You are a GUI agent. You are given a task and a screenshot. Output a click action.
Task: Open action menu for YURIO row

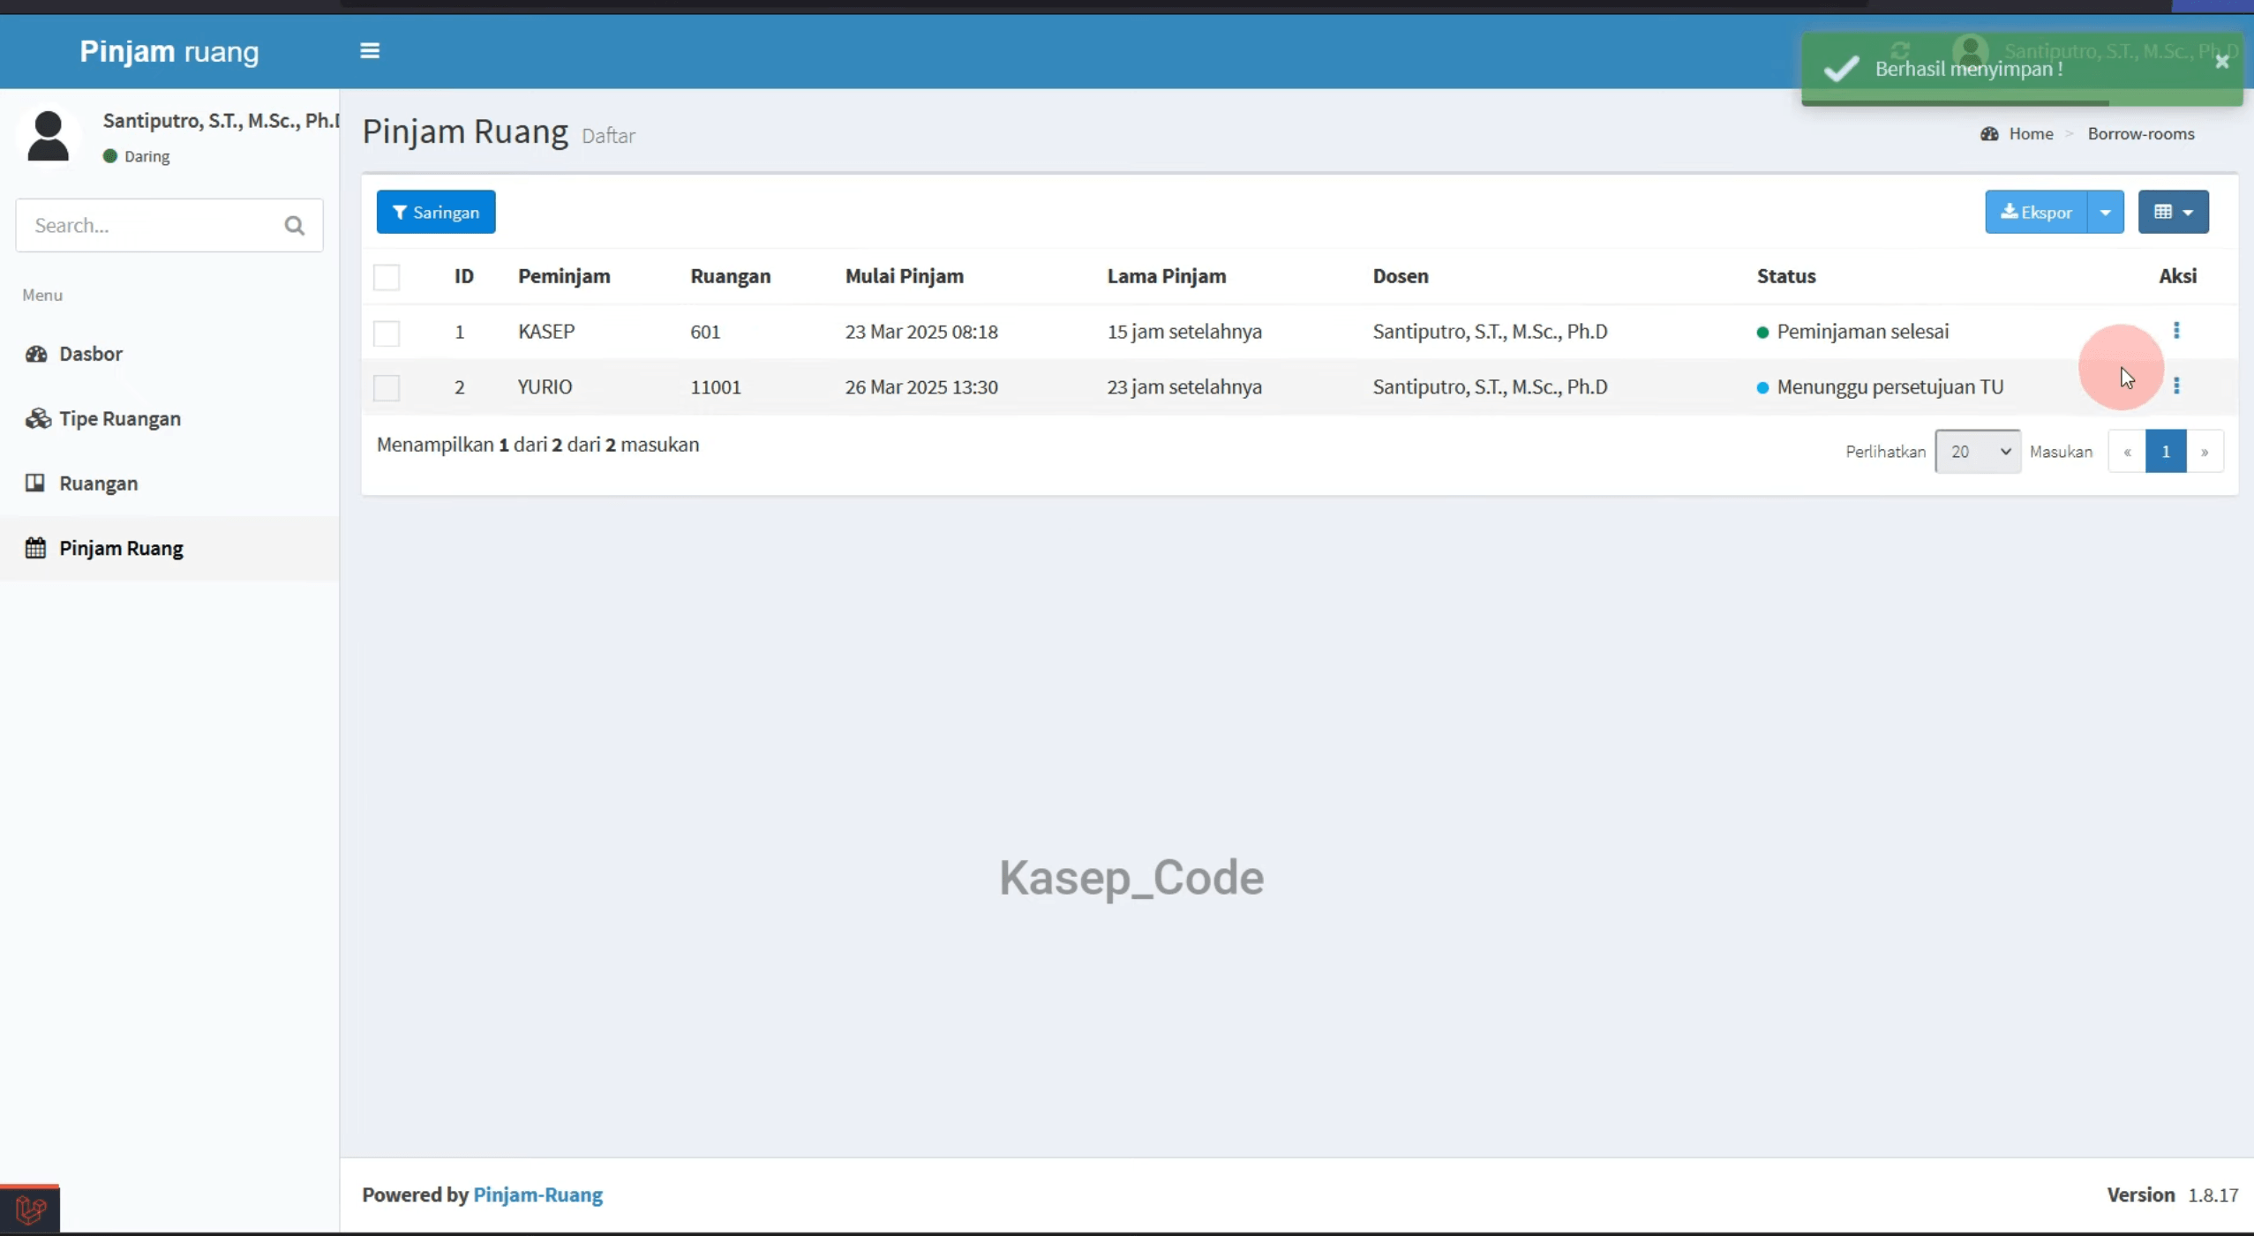pos(2176,386)
